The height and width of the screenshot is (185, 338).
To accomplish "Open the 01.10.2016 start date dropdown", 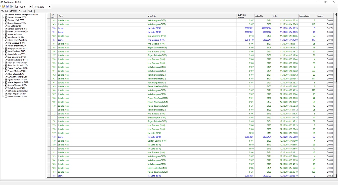I will pos(31,7).
